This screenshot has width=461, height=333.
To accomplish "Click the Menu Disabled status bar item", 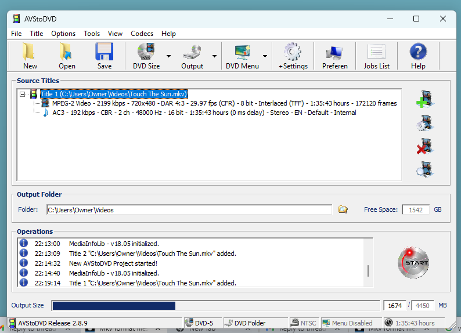I will point(351,323).
